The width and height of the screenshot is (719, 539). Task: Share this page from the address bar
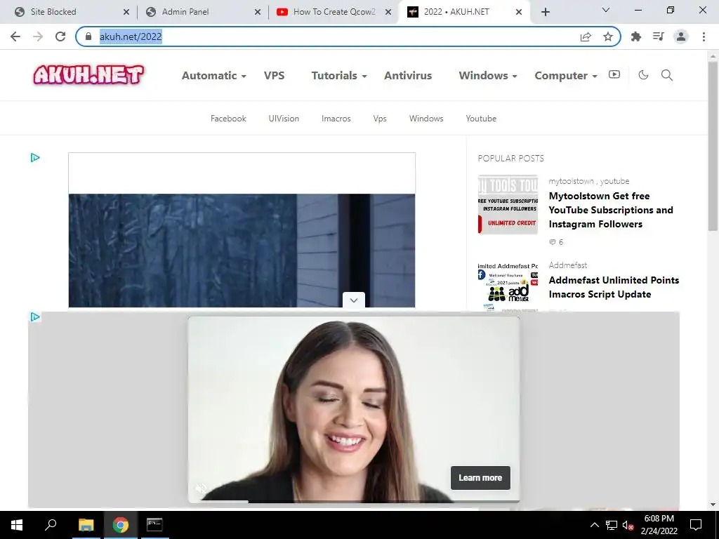(x=586, y=36)
